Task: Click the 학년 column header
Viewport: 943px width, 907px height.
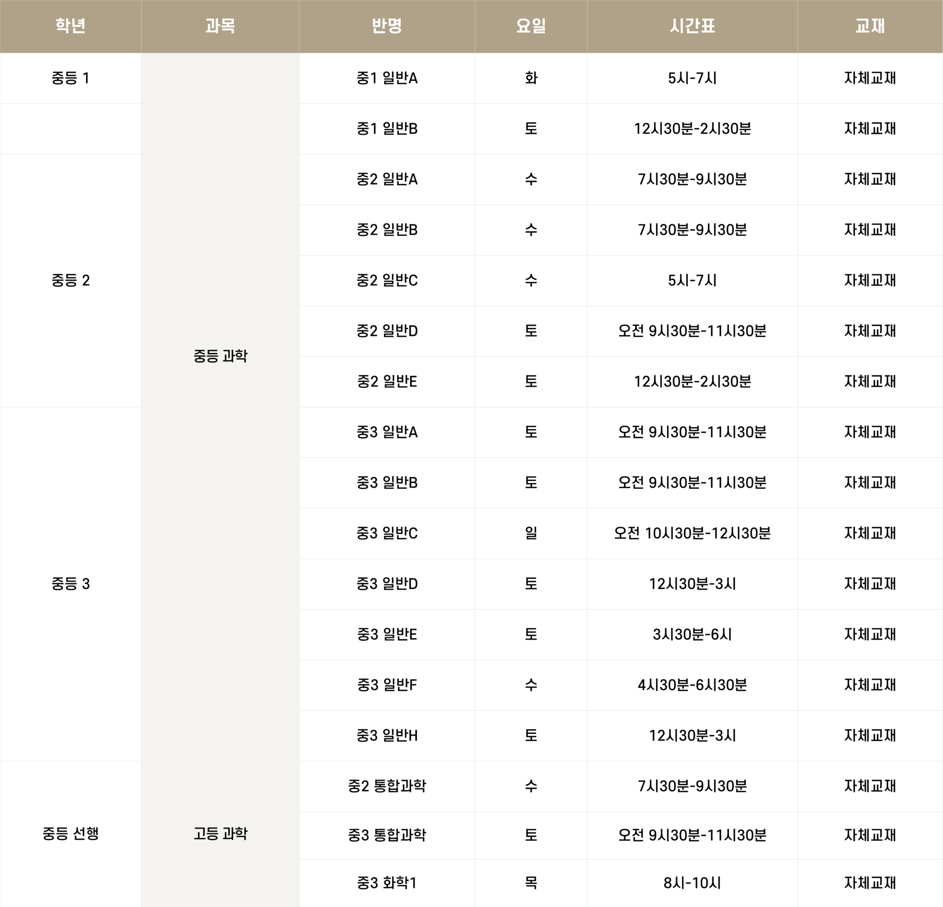Action: (70, 26)
